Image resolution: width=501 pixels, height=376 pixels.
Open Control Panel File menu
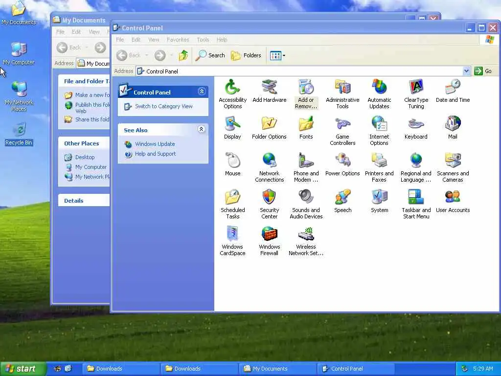120,40
